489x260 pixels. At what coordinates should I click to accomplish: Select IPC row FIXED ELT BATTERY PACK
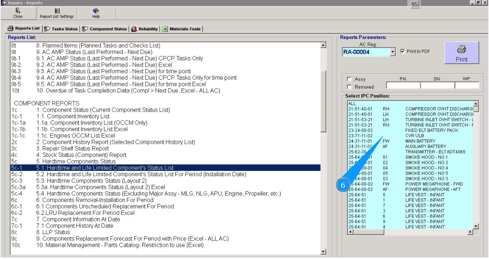tap(410, 130)
